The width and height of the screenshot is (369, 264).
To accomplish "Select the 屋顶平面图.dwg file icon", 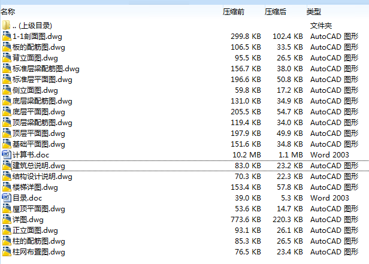I will pos(7,209).
